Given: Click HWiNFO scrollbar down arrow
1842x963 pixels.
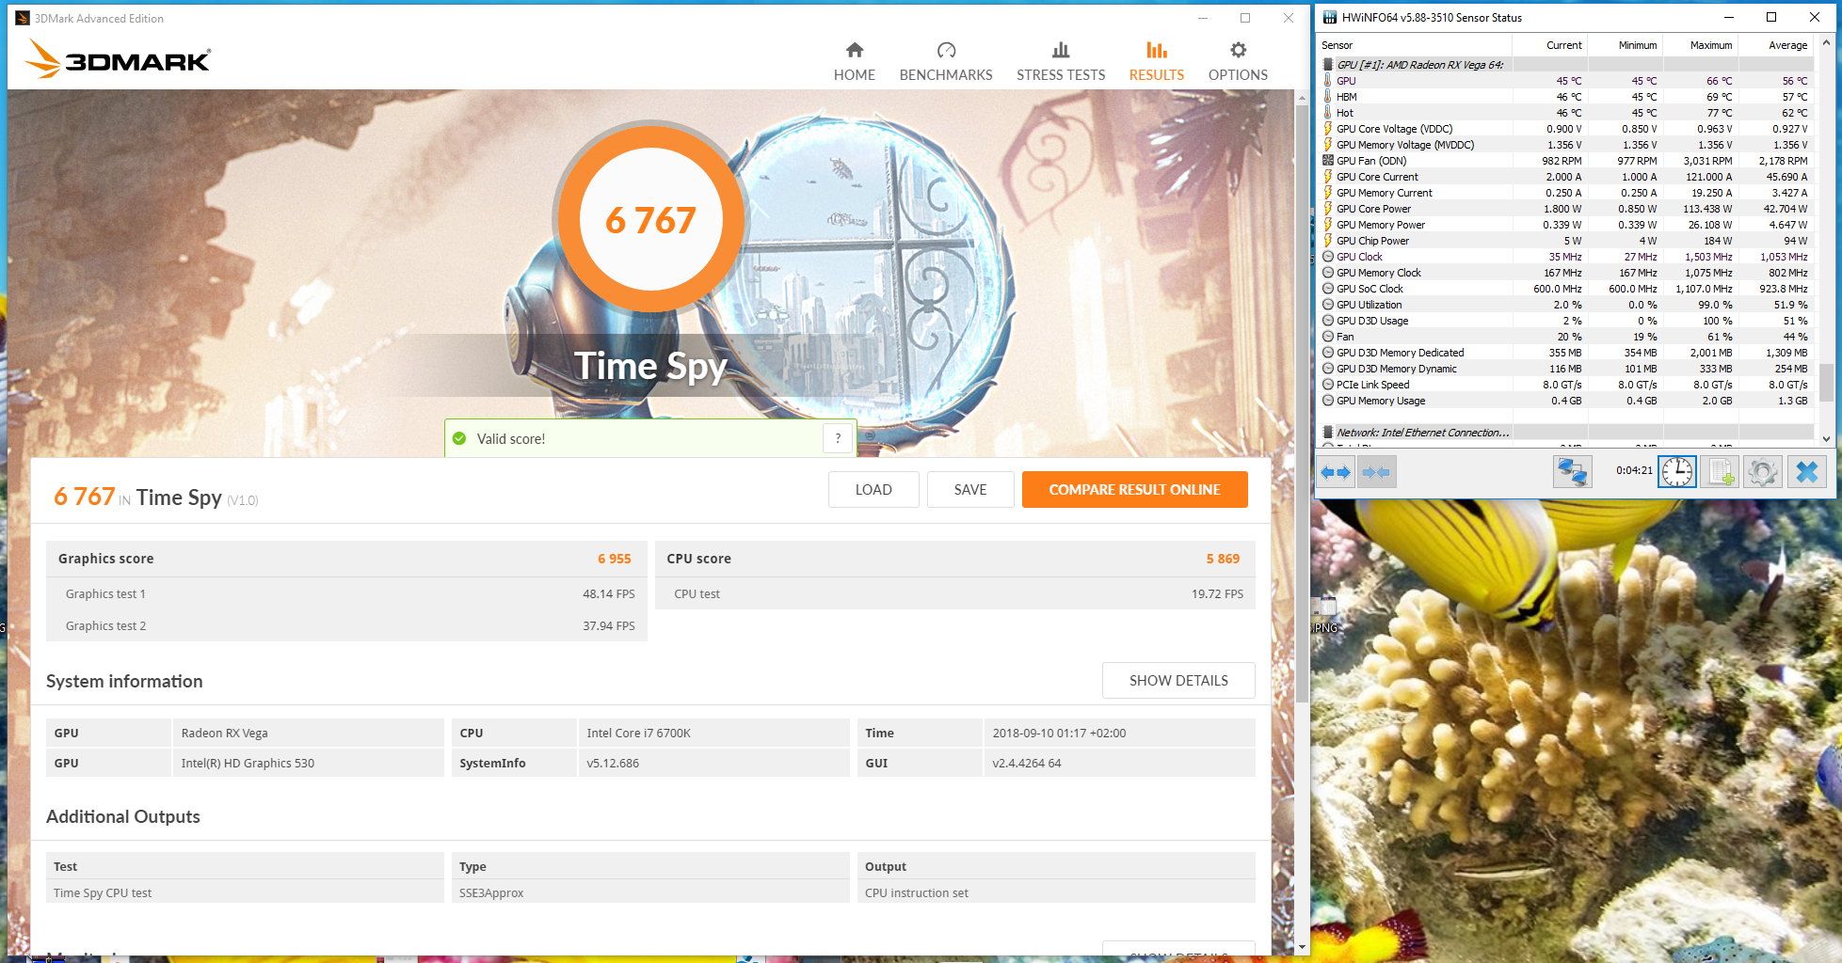Looking at the screenshot, I should pyautogui.click(x=1826, y=438).
